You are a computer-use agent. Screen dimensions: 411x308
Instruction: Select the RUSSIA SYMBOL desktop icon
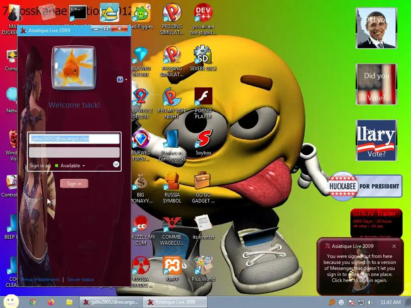click(x=172, y=188)
